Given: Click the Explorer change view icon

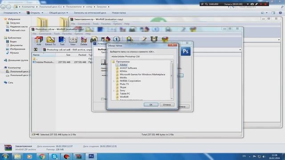Looking at the screenshot, I should [x=262, y=13].
